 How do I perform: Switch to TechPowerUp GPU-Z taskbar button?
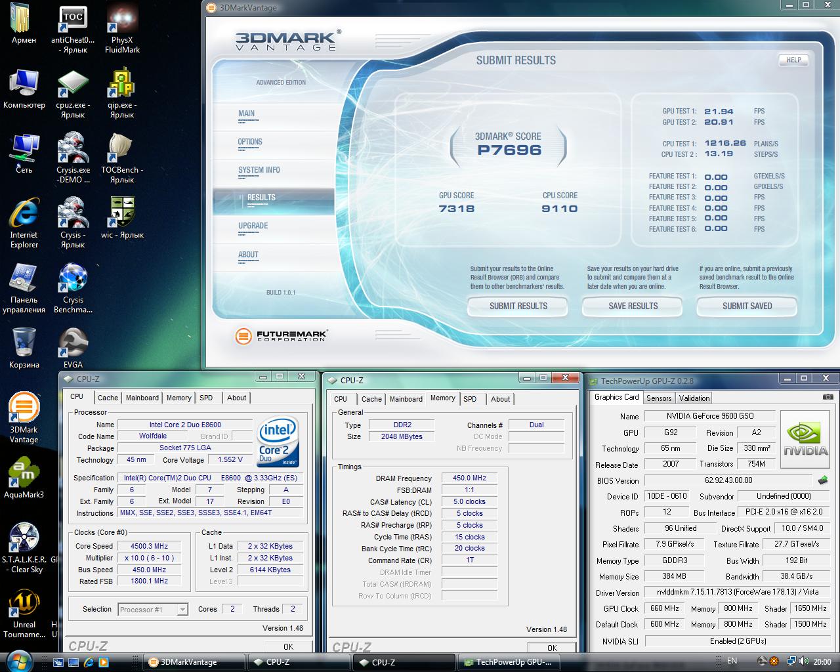tap(509, 662)
